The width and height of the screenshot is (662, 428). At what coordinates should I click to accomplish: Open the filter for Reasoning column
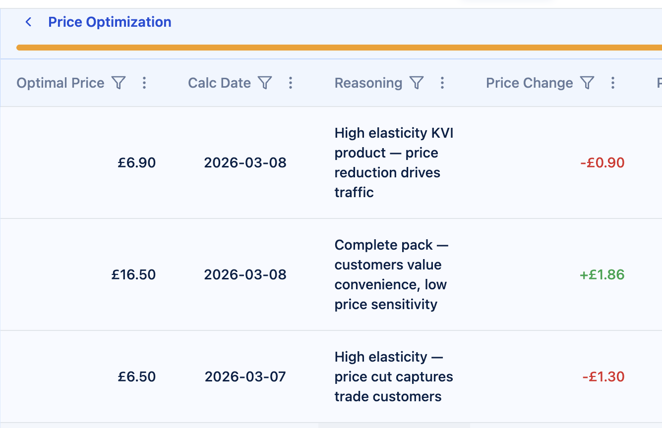(x=417, y=83)
